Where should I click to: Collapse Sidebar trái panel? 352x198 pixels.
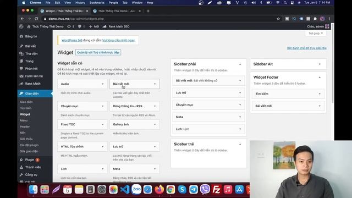pyautogui.click(x=240, y=144)
